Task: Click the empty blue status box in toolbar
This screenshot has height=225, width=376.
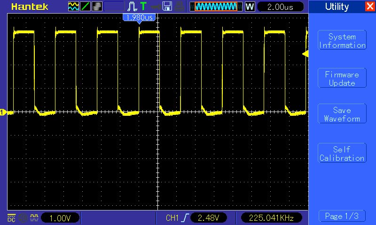Action: 114,7
